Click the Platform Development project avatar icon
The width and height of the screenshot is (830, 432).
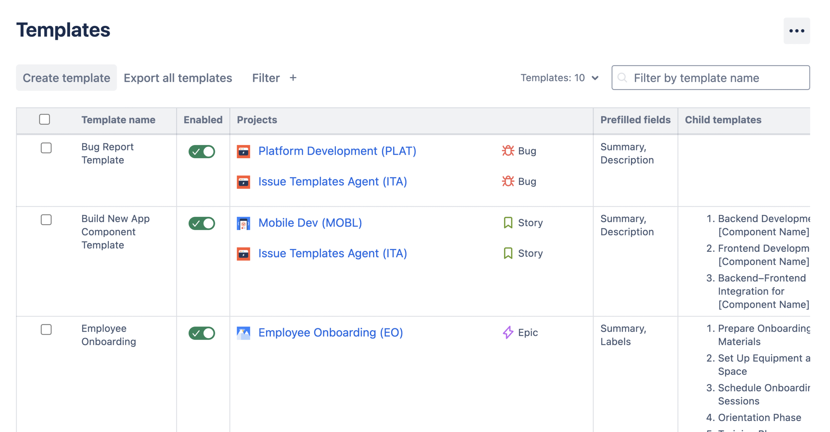click(243, 151)
